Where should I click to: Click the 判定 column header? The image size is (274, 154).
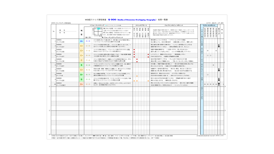(81, 32)
